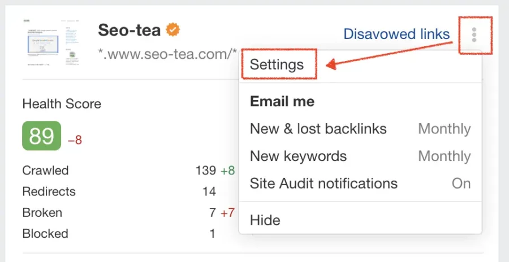This screenshot has width=509, height=262.
Task: Open the Seo-tea site thumbnail preview
Action: point(52,43)
